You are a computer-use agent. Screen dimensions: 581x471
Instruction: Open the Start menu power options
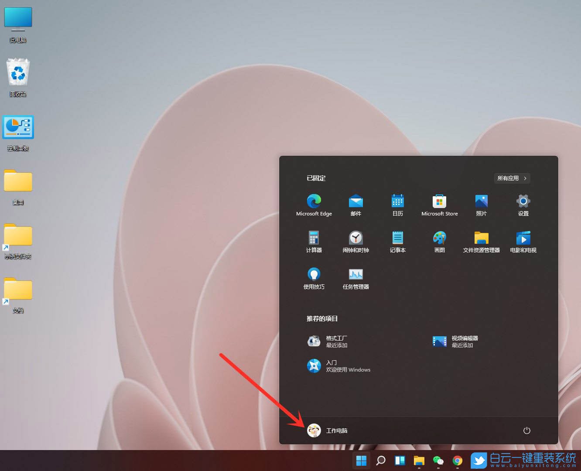coord(526,430)
